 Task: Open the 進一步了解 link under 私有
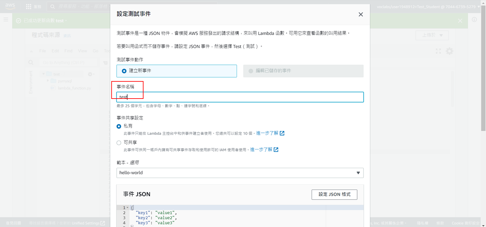coord(268,133)
